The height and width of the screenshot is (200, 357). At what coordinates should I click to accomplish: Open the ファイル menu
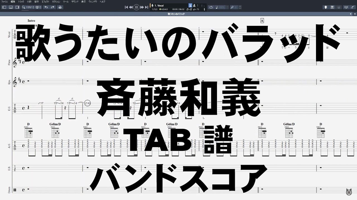(x=4, y=1)
